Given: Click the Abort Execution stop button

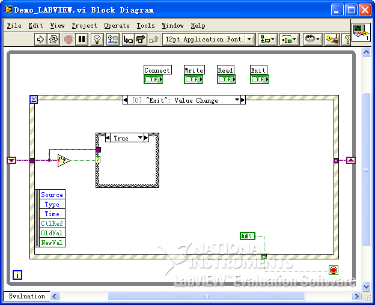Looking at the screenshot, I should click(69, 40).
